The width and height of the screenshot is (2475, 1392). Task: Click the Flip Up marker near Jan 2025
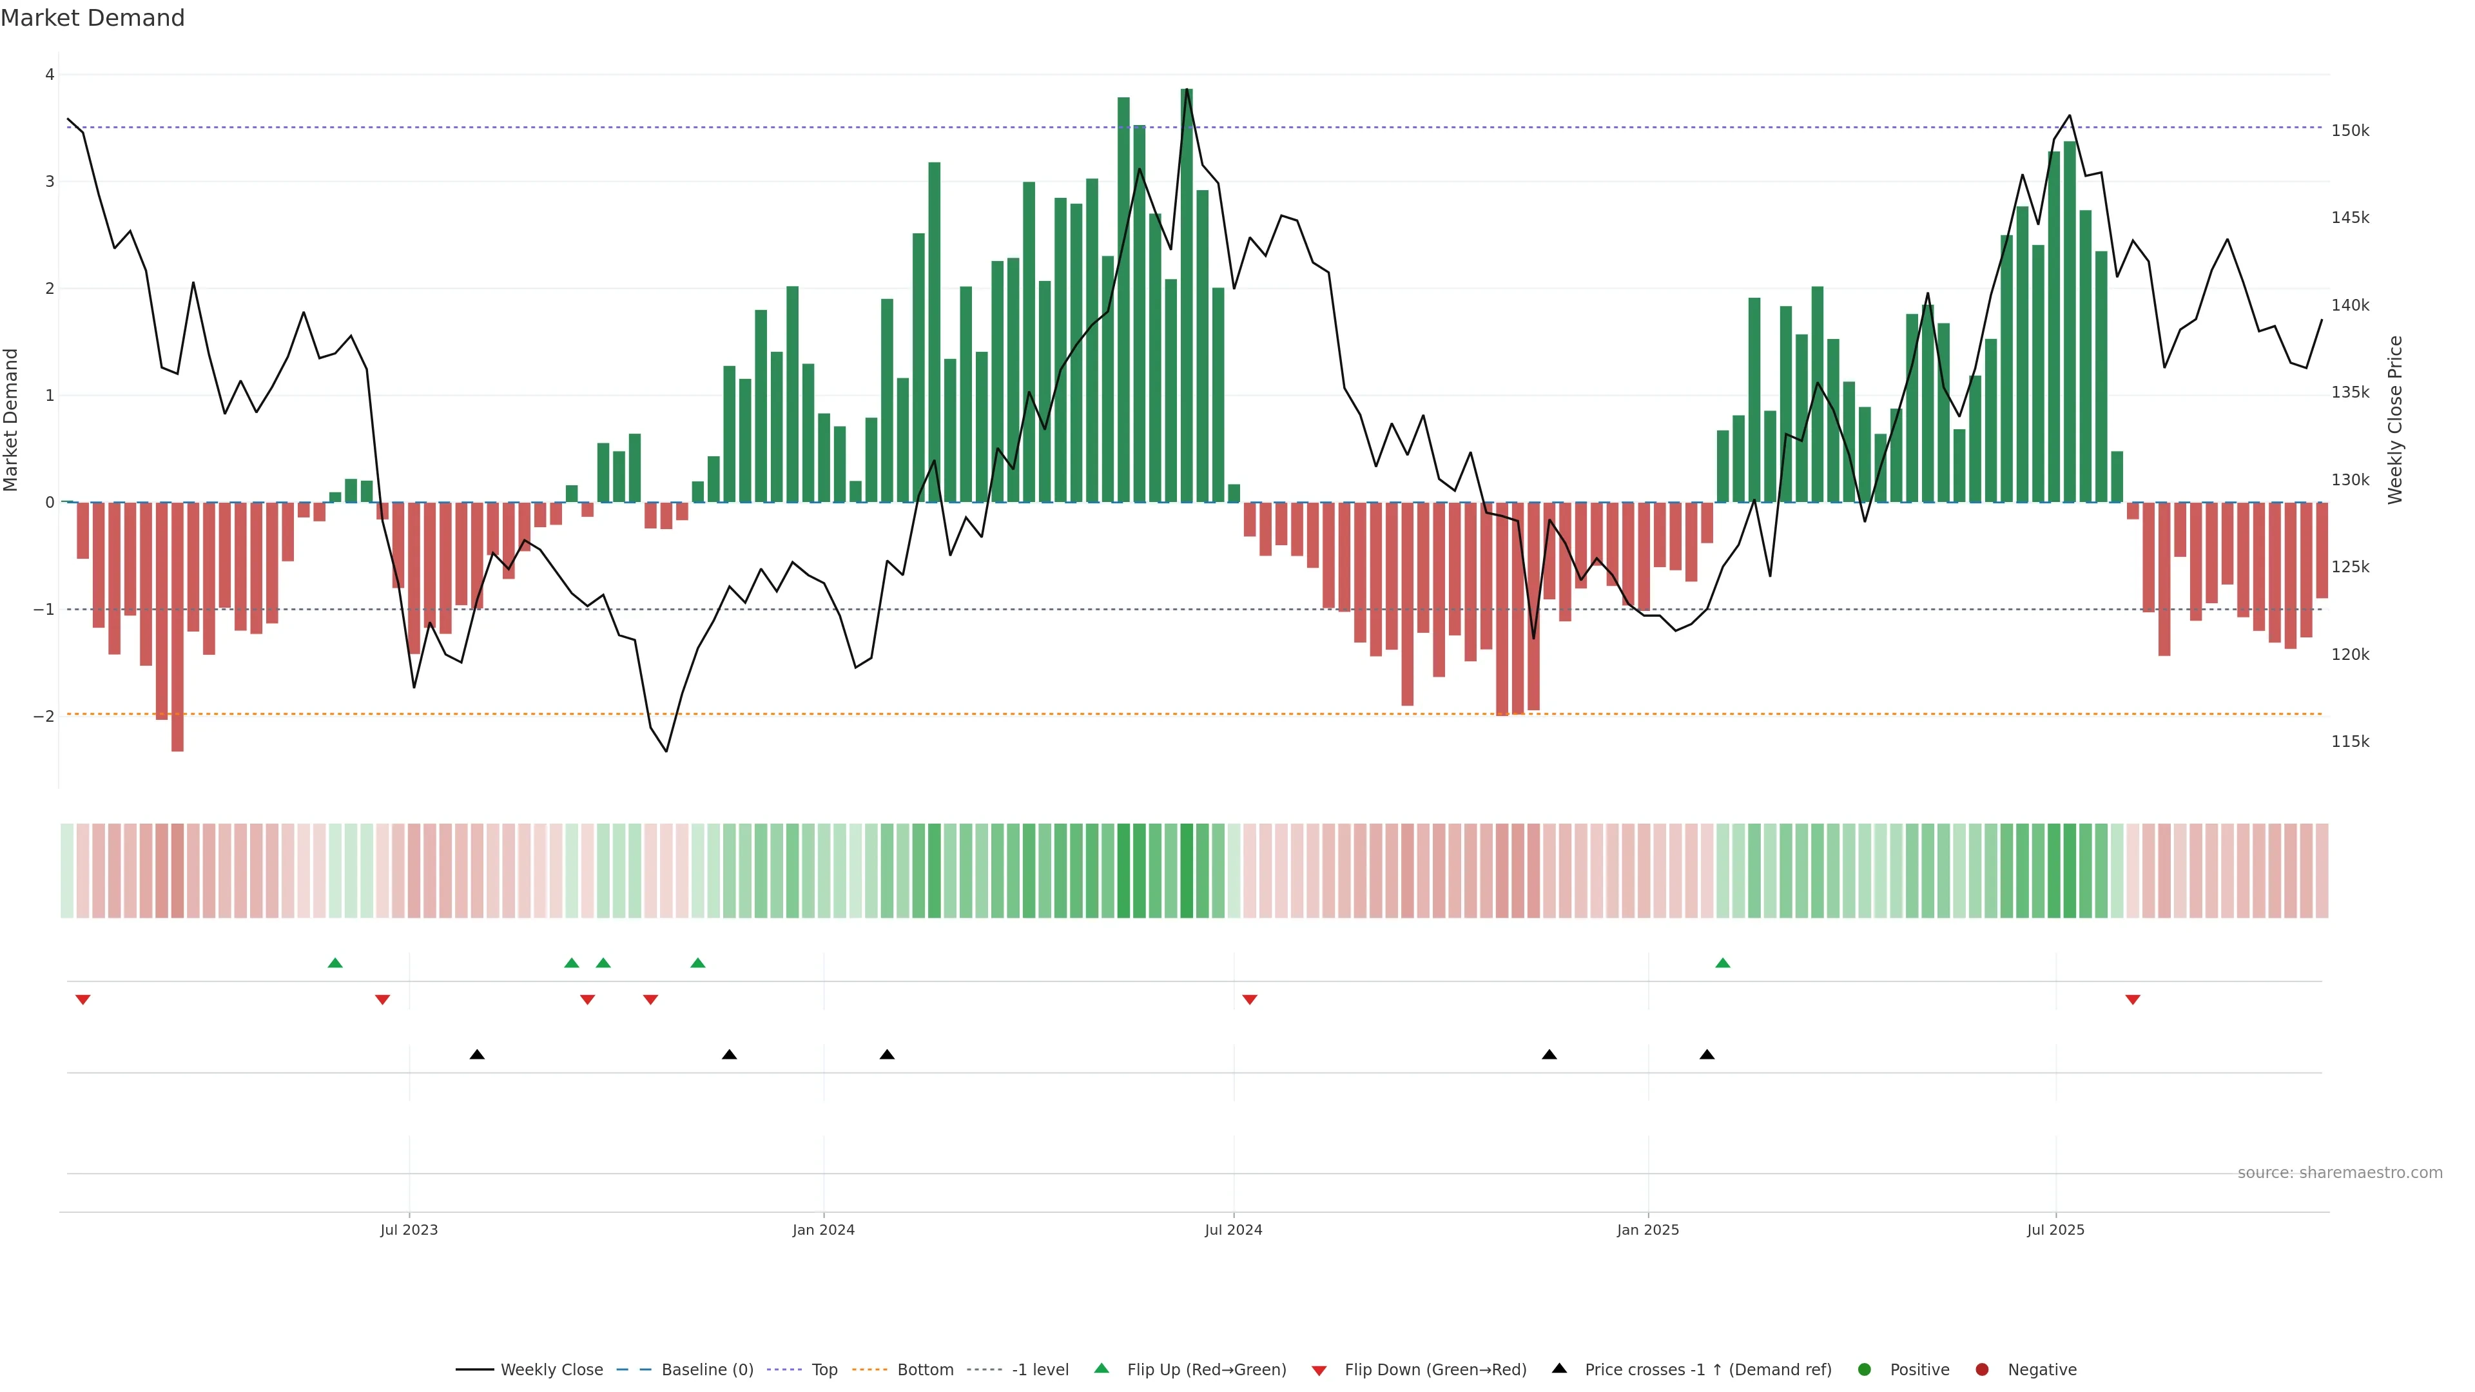[x=1723, y=963]
